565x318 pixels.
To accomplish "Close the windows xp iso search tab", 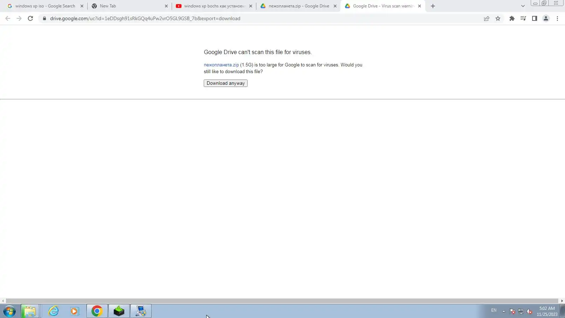I will pyautogui.click(x=82, y=6).
